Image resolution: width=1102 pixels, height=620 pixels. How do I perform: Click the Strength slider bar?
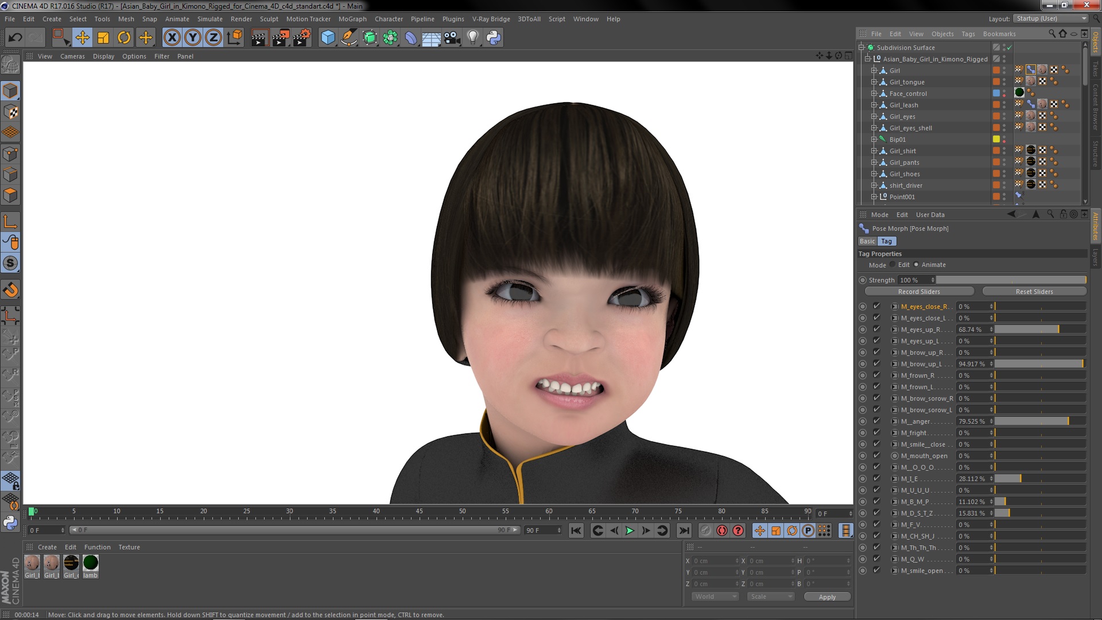pyautogui.click(x=1011, y=280)
